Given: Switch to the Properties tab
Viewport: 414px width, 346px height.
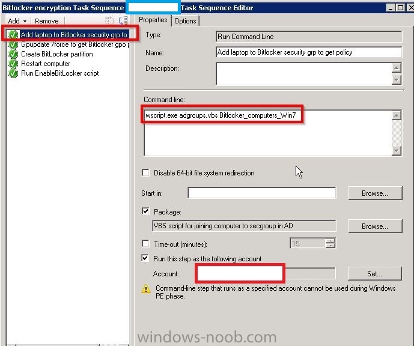Looking at the screenshot, I should (153, 20).
